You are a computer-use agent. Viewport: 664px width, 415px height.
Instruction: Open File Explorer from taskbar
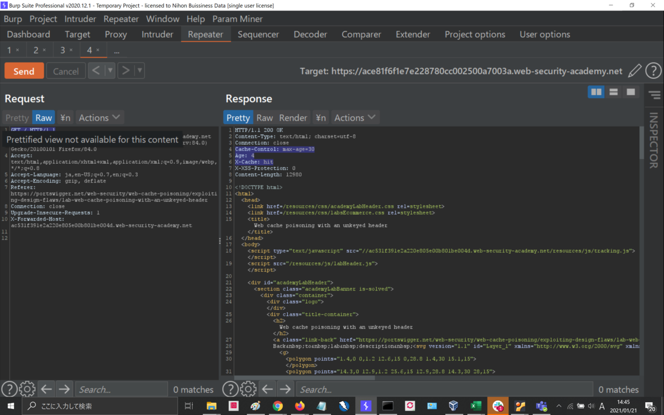(x=211, y=406)
